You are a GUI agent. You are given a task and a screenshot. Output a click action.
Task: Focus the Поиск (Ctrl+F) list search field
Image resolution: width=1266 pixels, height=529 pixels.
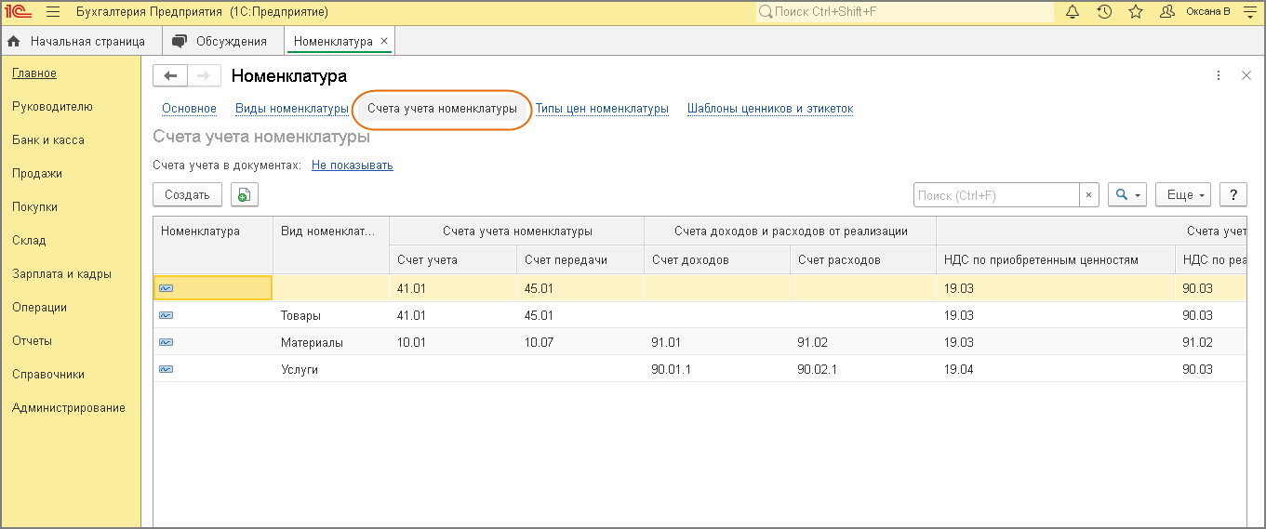point(996,195)
